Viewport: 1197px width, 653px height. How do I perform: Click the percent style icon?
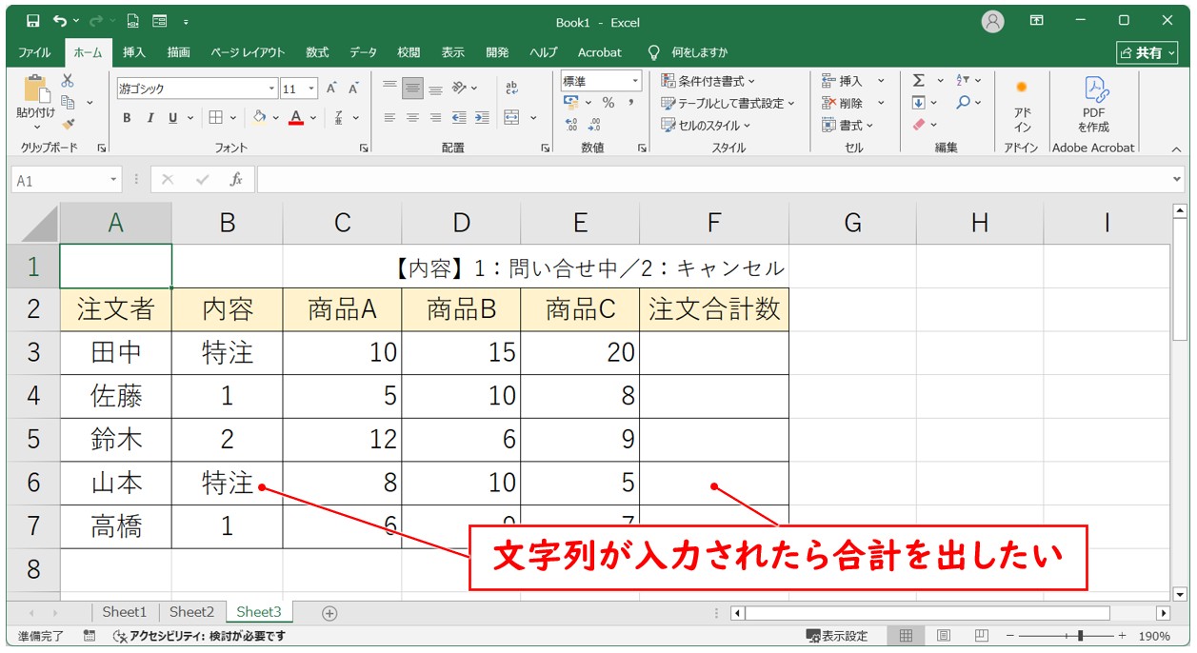608,103
